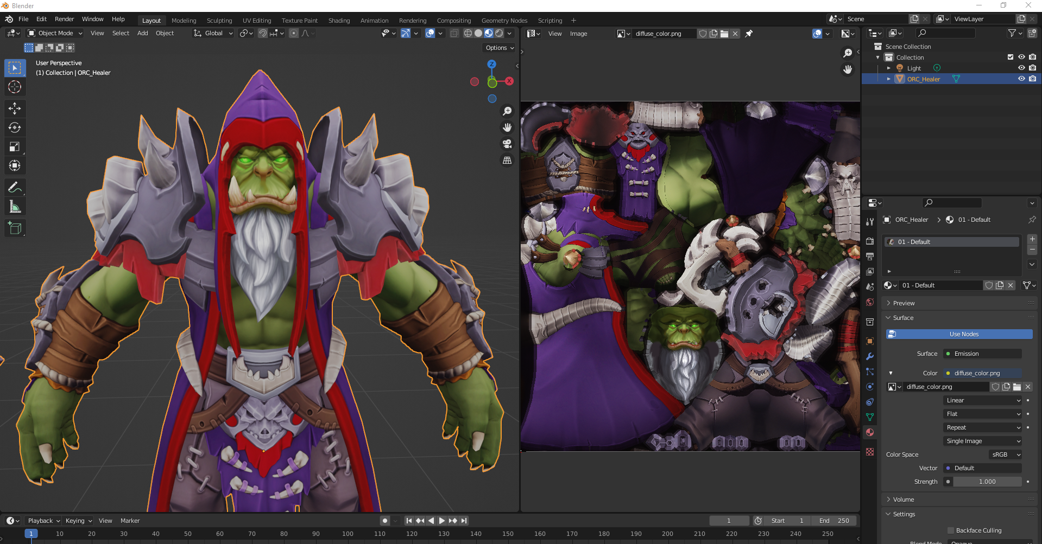Select the Add Cube tool

pyautogui.click(x=15, y=228)
